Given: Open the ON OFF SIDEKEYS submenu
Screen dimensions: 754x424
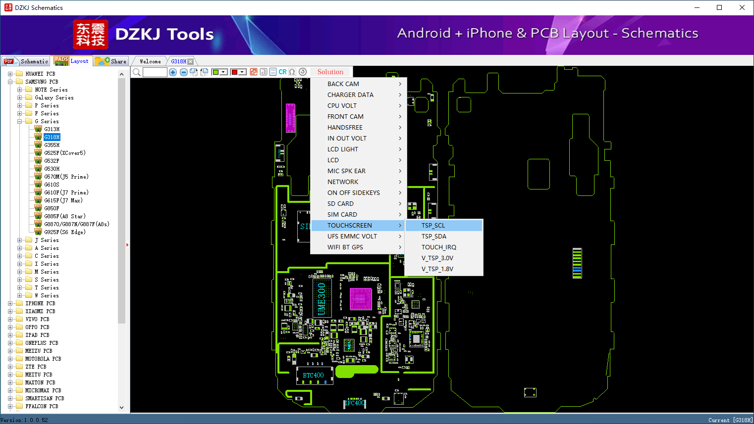Looking at the screenshot, I should 359,193.
